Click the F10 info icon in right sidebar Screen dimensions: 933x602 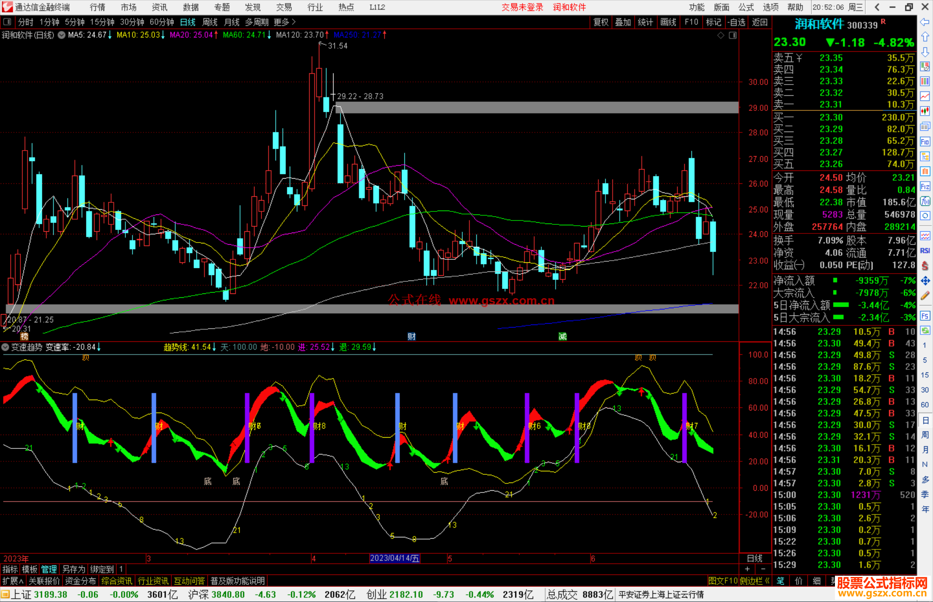tap(925, 142)
